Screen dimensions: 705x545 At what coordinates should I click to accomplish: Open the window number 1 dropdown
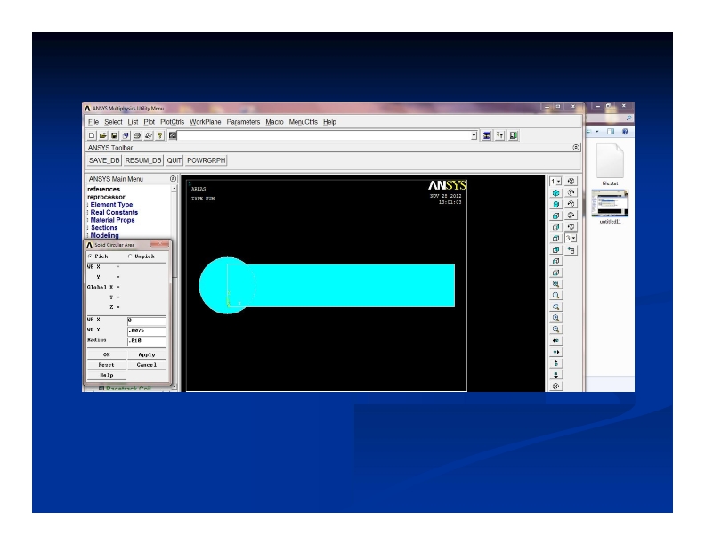pyautogui.click(x=555, y=181)
